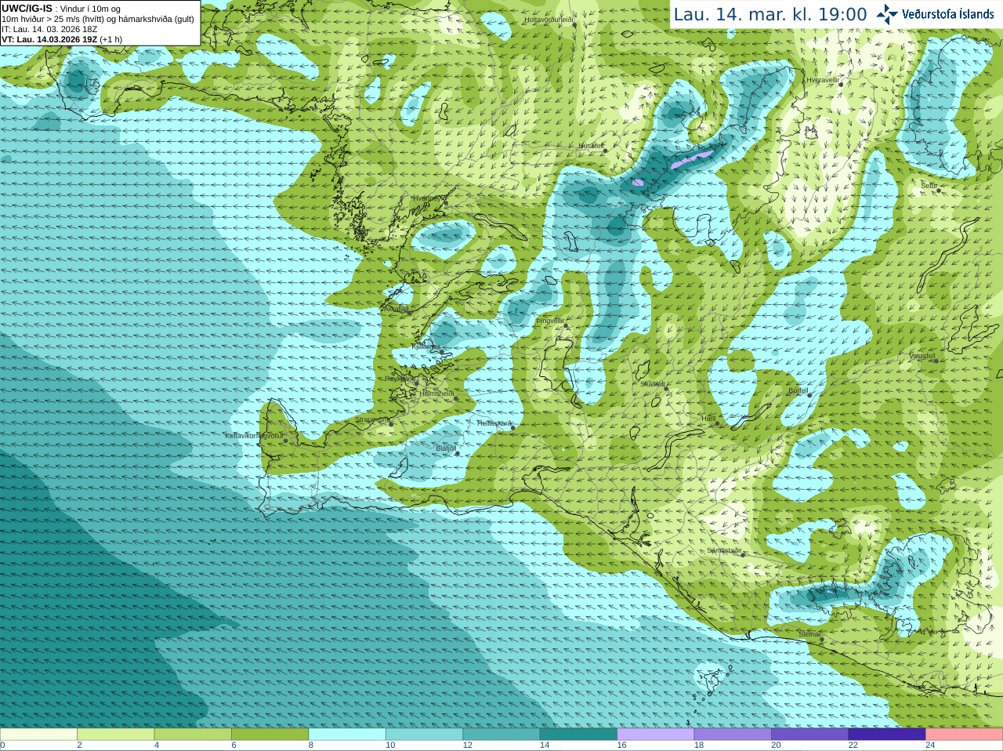This screenshot has height=751, width=1003.
Task: Click the 10m hviður > 25 m/s description line
Action: 98,19
